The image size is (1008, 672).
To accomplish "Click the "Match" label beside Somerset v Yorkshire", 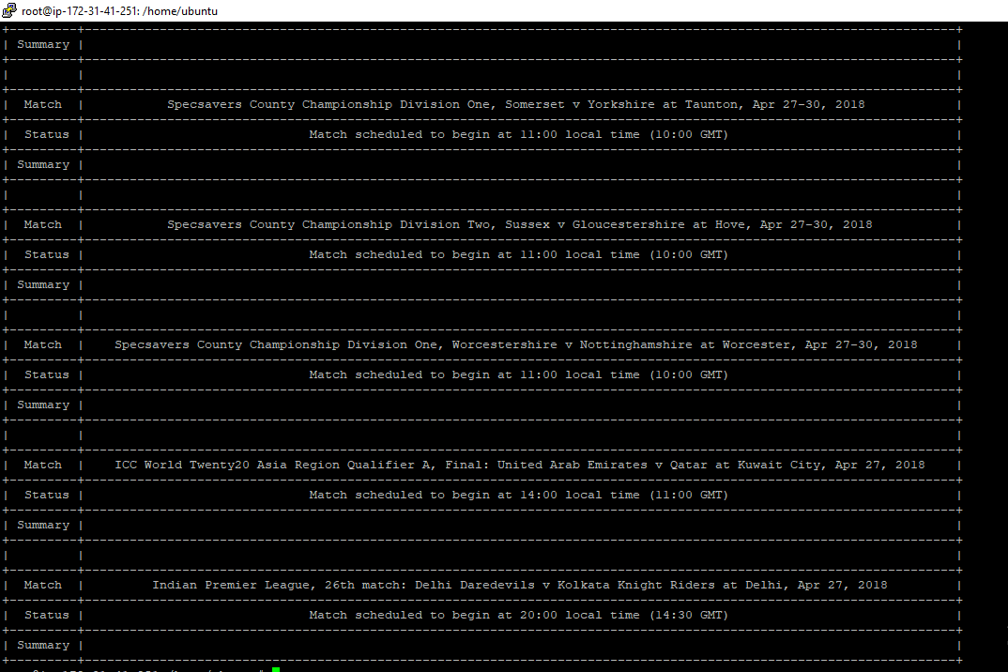I will tap(43, 104).
